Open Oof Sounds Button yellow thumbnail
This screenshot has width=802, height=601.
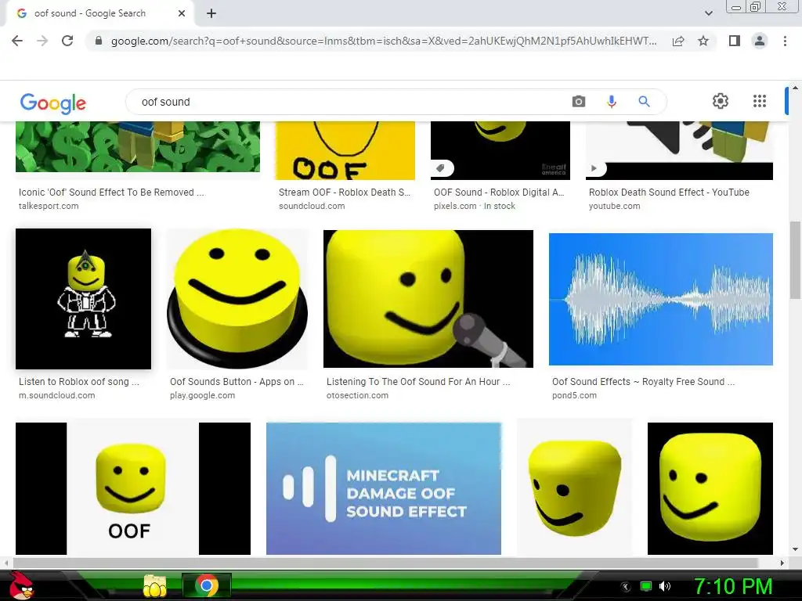point(237,299)
